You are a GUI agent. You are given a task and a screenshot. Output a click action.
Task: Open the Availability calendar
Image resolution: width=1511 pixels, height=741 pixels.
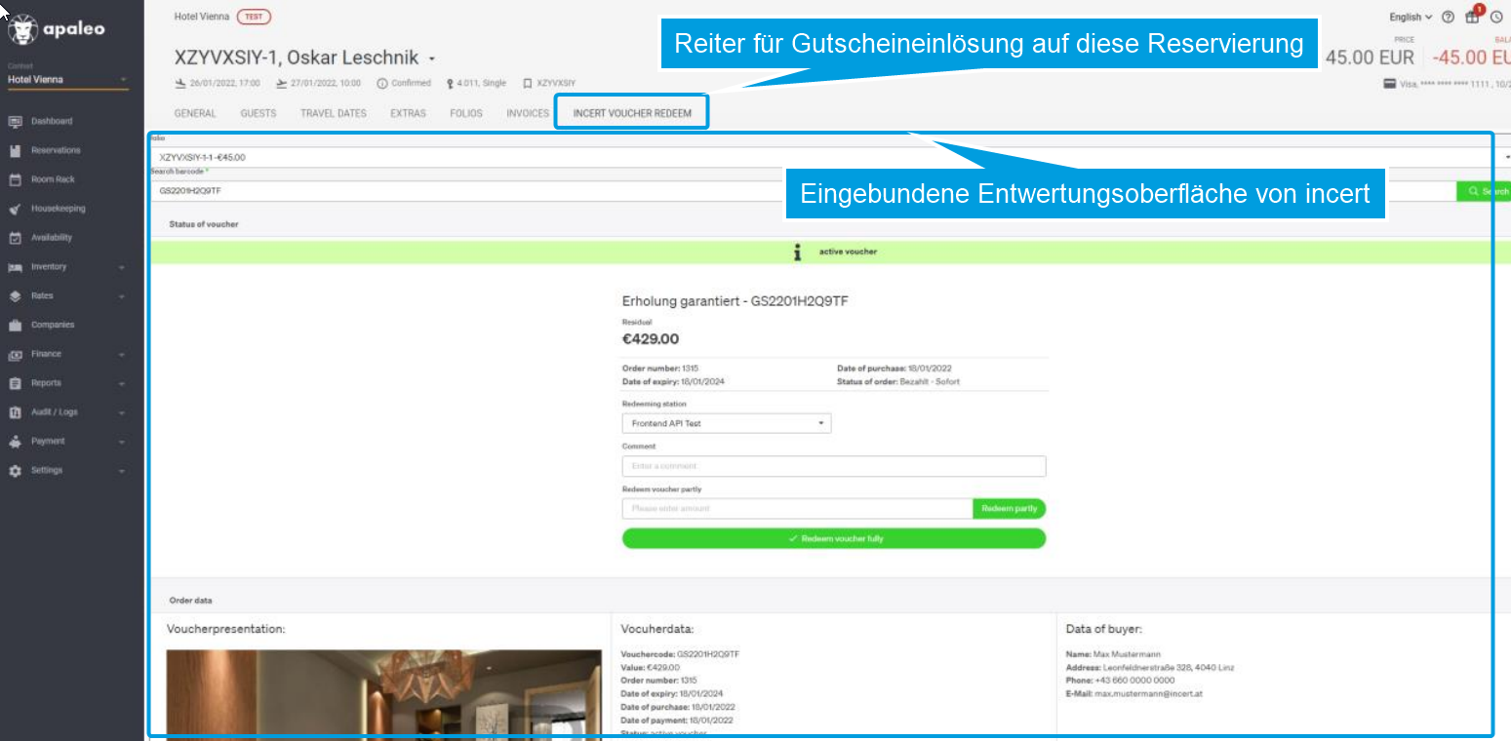coord(52,238)
